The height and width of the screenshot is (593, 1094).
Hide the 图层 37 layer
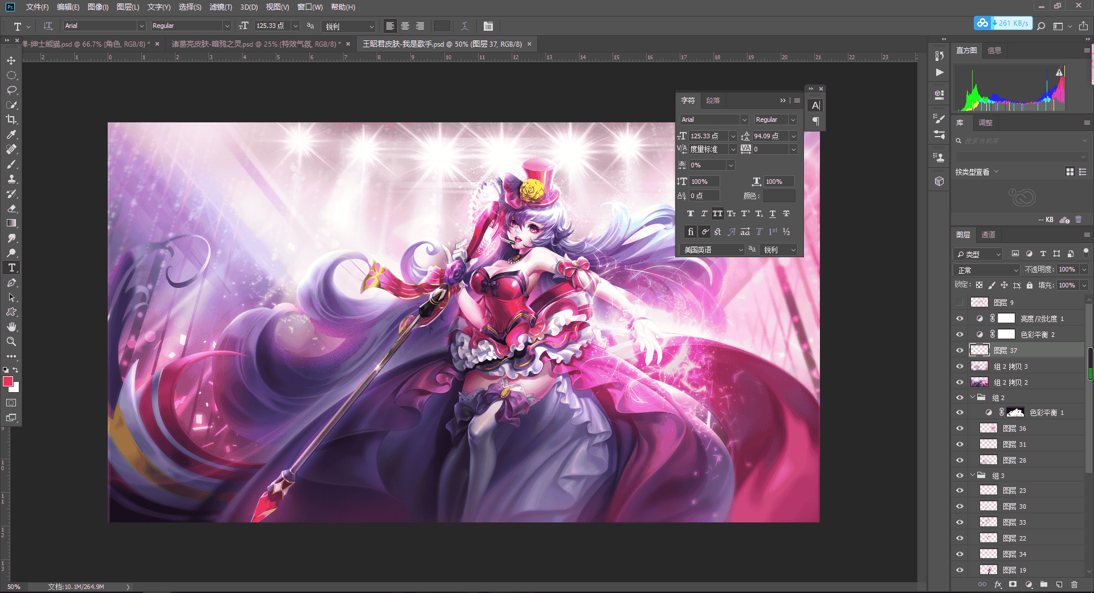[960, 351]
